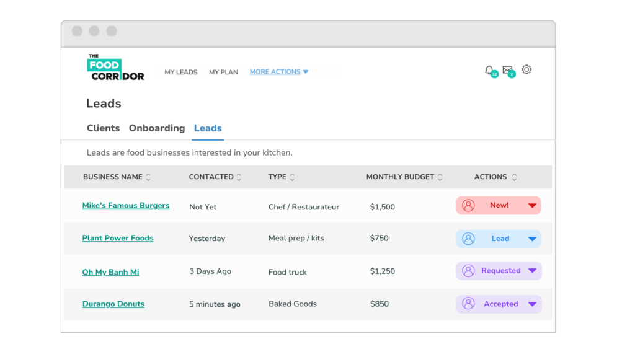
Task: Switch to the Onboarding tab
Action: click(x=157, y=128)
